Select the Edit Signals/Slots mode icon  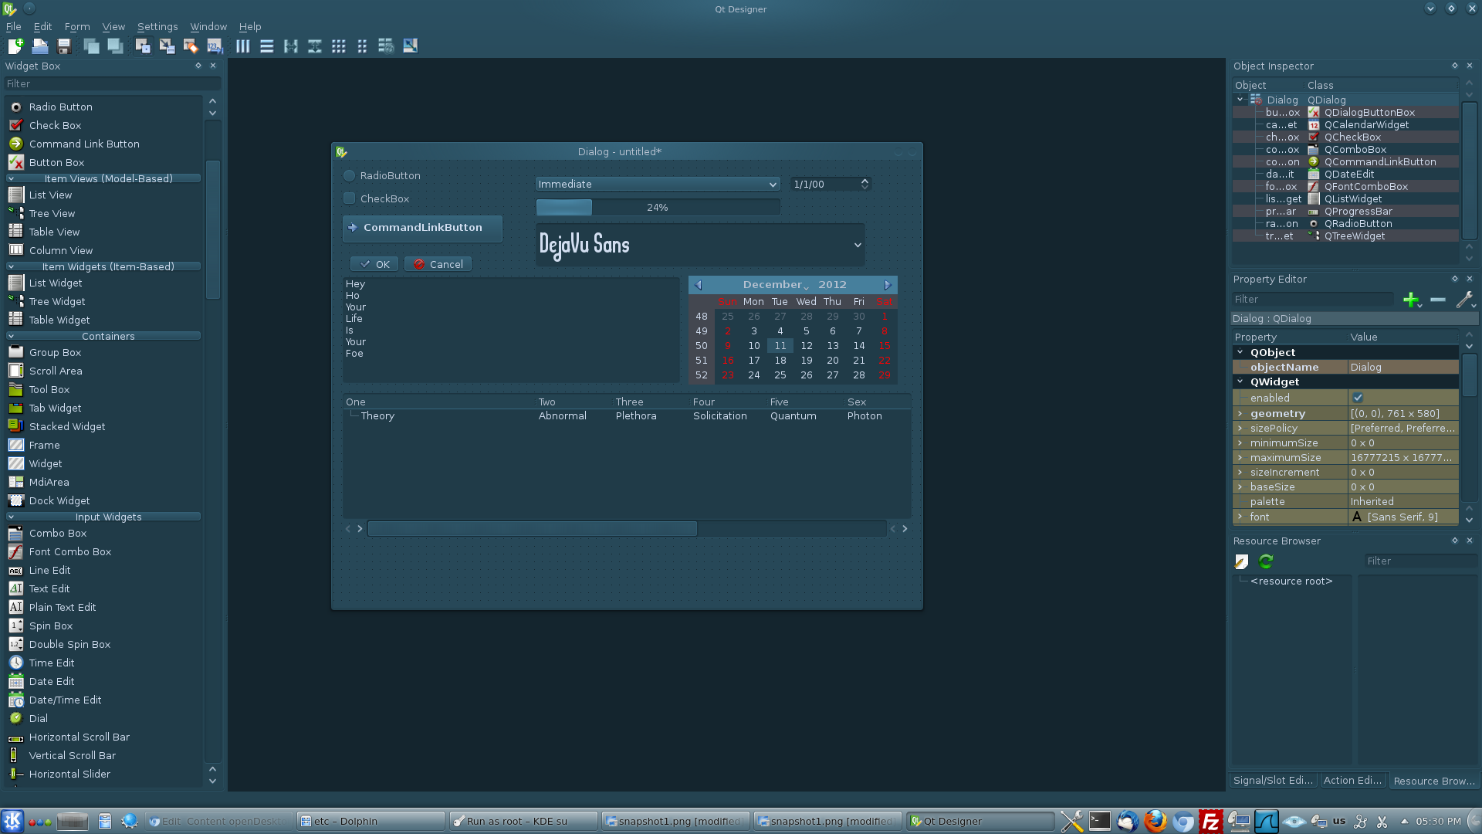(167, 46)
